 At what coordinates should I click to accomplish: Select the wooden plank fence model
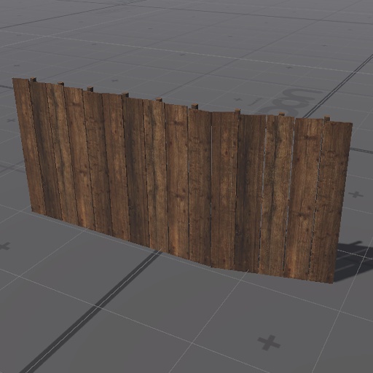pyautogui.click(x=182, y=180)
